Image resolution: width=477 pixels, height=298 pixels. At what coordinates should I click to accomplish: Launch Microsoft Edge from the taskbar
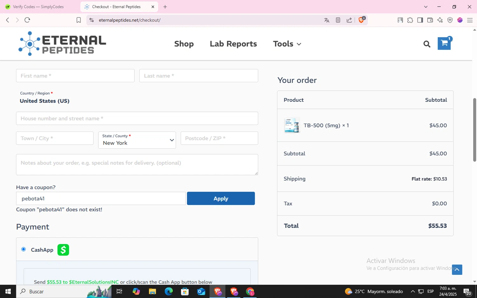coord(169,291)
